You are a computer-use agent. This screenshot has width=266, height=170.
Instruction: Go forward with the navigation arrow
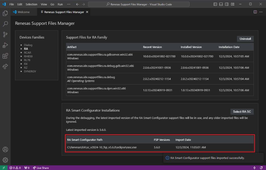pos(83,4)
